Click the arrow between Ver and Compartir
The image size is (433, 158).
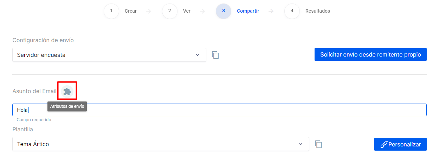point(202,11)
